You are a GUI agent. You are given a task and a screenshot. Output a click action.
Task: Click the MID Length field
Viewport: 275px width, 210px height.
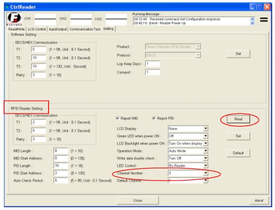click(x=61, y=151)
